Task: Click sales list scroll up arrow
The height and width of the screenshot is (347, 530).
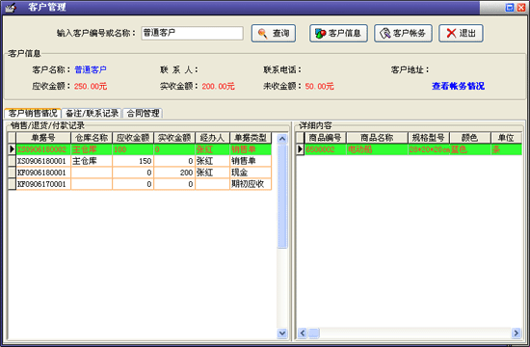Action: click(282, 139)
